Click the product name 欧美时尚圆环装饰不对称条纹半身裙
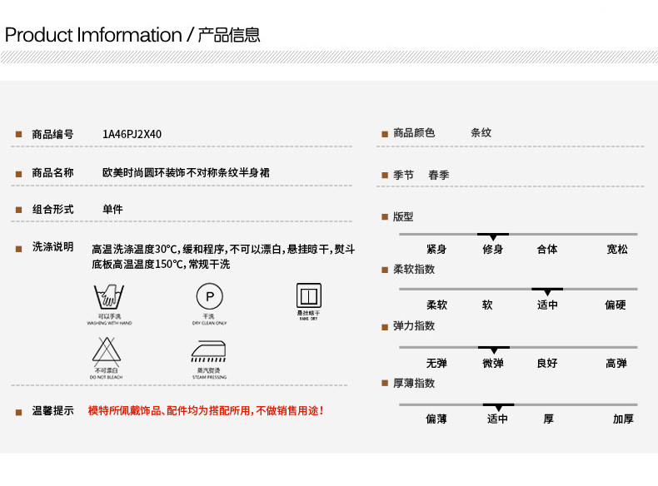This screenshot has height=486, width=658. pyautogui.click(x=186, y=173)
